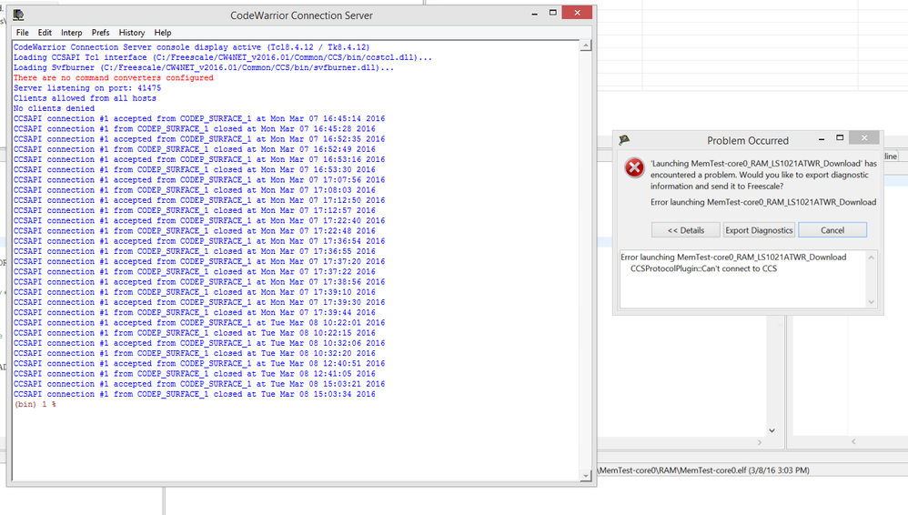The width and height of the screenshot is (908, 515).
Task: Close the CodeWarrior Connection Server window
Action: (578, 13)
